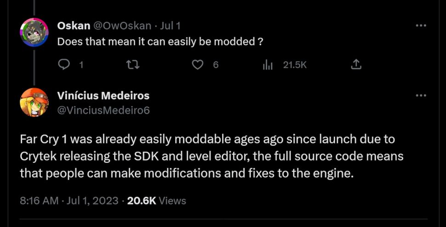Click the retweet icon under Oskan's tweet
446x227 pixels.
[133, 65]
